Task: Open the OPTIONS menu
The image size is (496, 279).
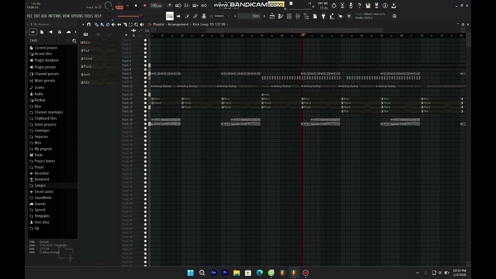Action: (77, 16)
